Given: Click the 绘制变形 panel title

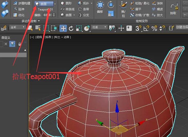Looking at the screenshot, I should click(x=142, y=21).
